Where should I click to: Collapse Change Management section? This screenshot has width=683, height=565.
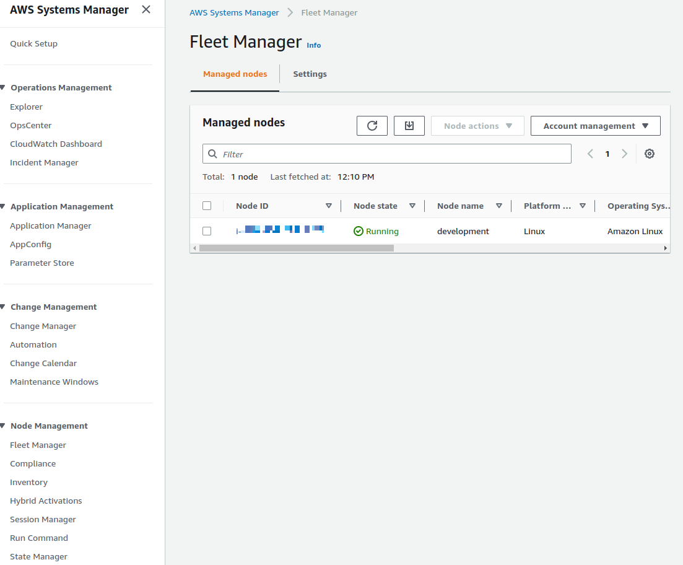2,307
